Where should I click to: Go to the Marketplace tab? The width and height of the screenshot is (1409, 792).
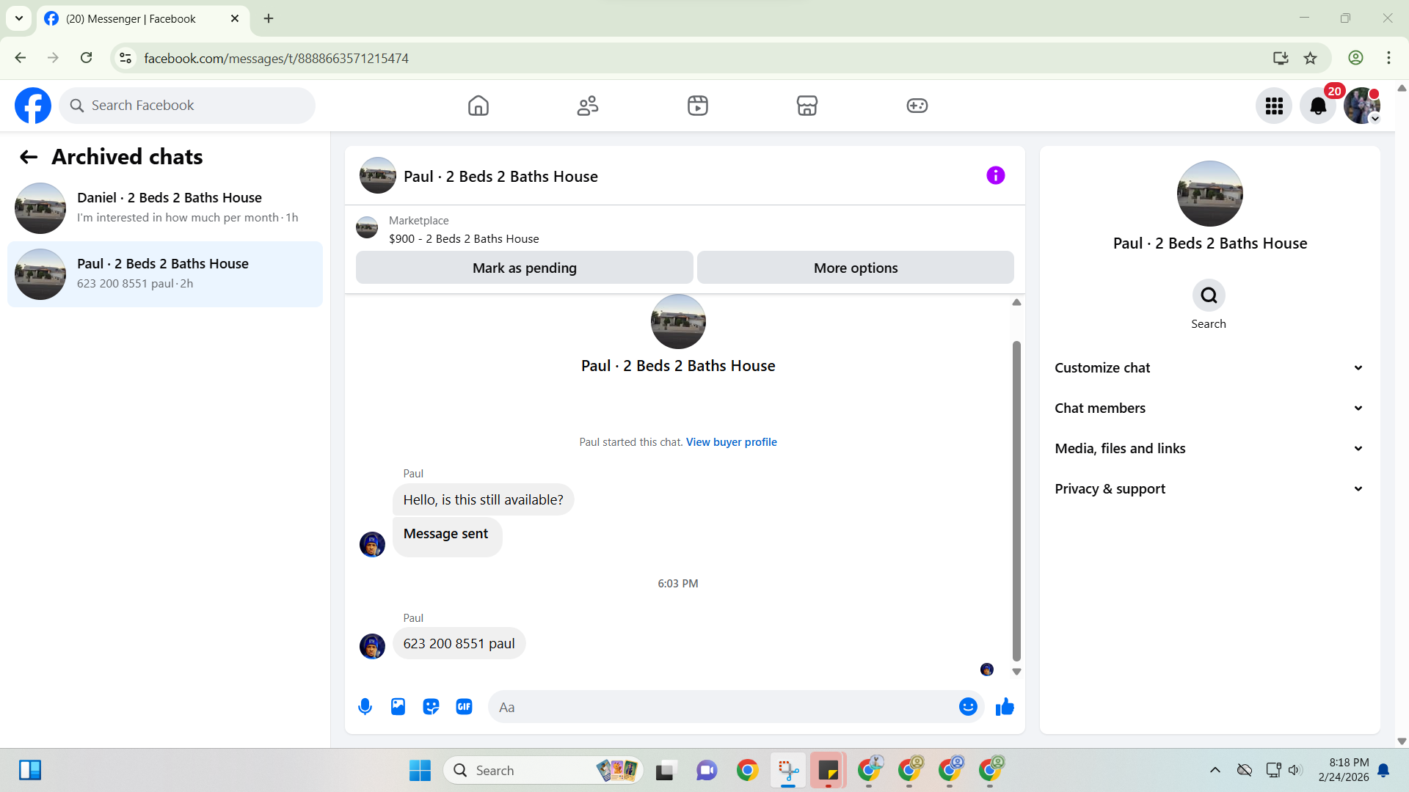click(807, 106)
